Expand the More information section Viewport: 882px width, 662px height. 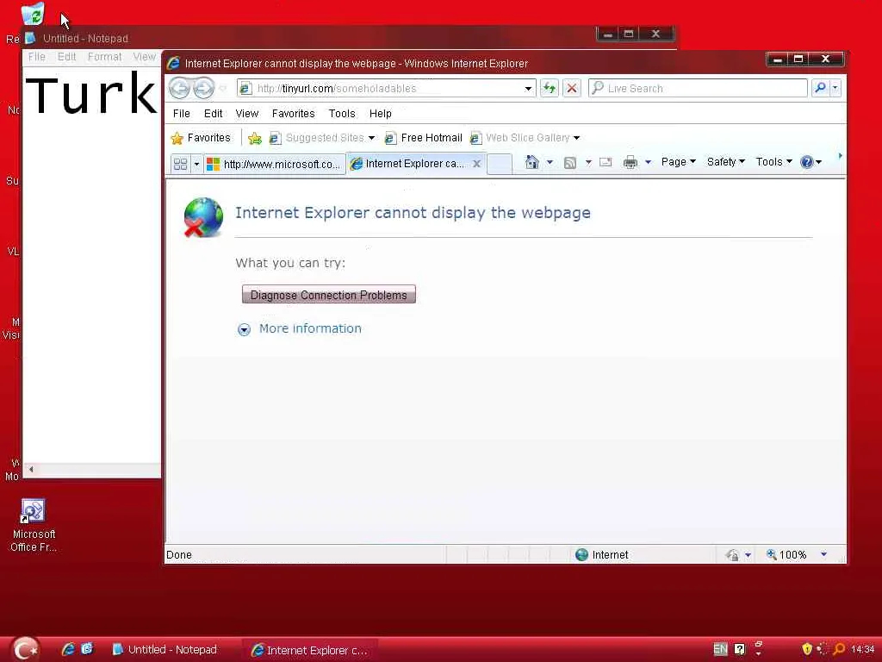tap(299, 328)
